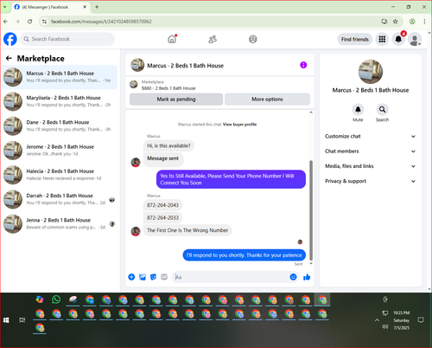Expand Customize chat section

tap(371, 136)
